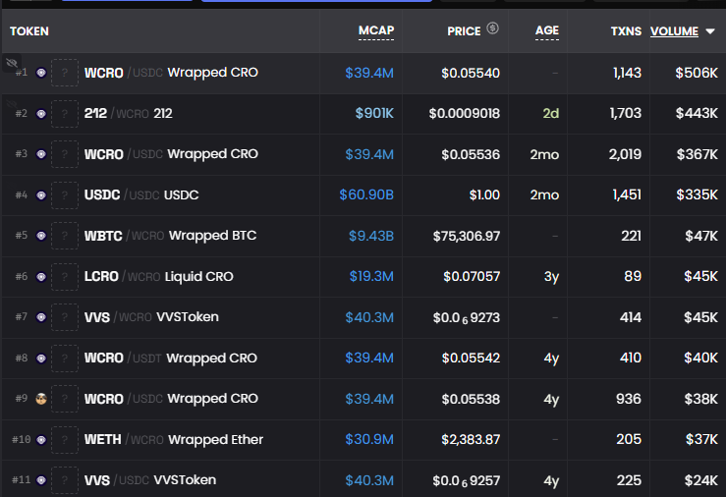Screen dimensions: 726x497
Task: Click the face-shaped DEX icon on row #9
Action: click(41, 399)
